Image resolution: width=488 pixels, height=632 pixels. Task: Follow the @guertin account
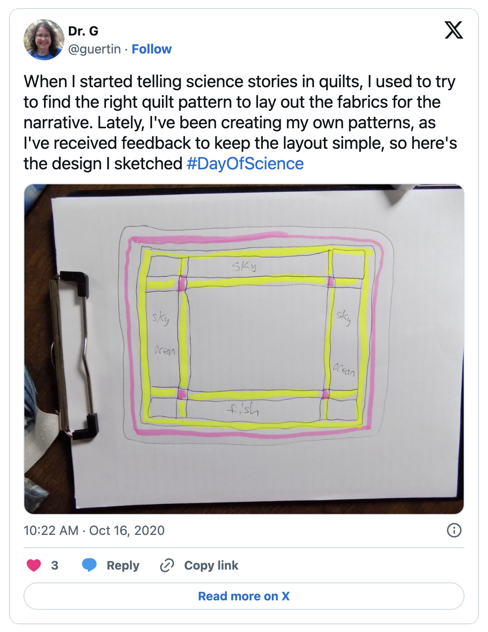[151, 49]
